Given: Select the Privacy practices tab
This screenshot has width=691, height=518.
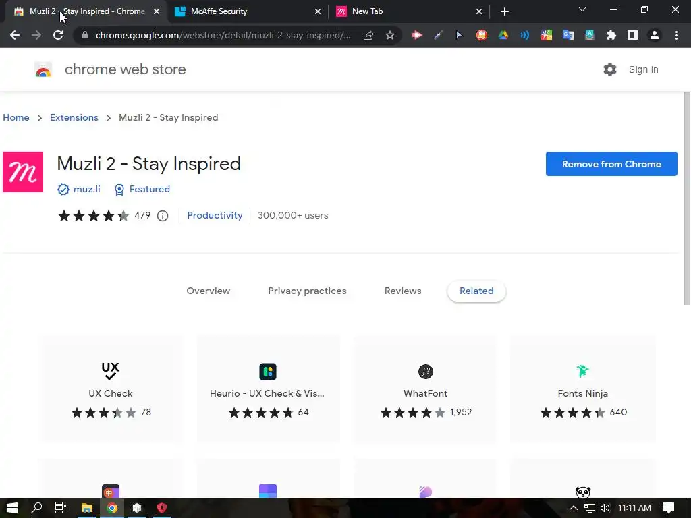Looking at the screenshot, I should pos(307,291).
